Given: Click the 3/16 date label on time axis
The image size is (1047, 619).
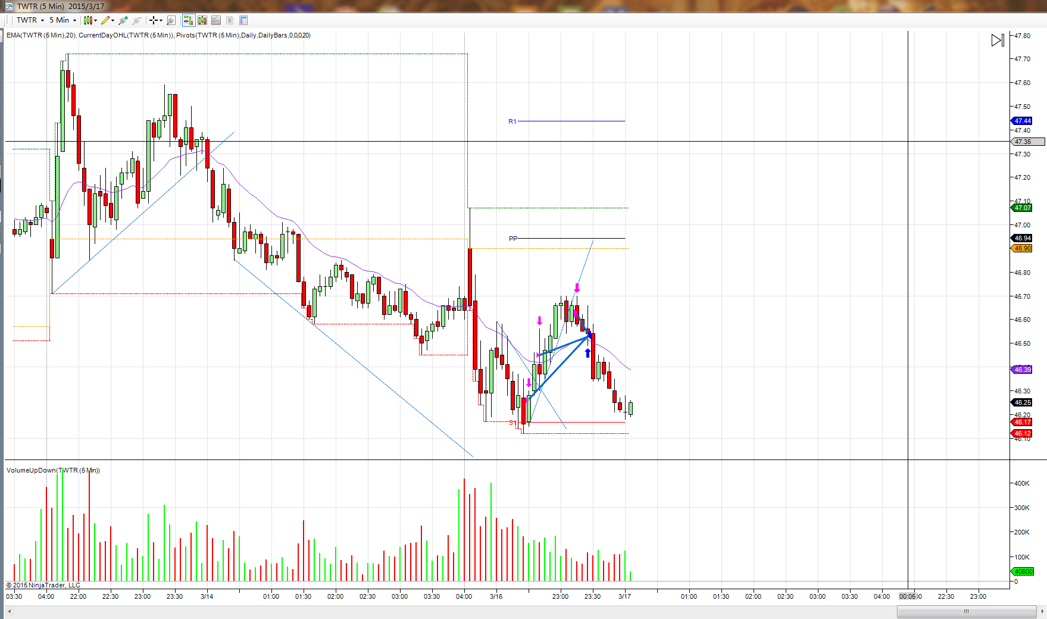Looking at the screenshot, I should 496,596.
